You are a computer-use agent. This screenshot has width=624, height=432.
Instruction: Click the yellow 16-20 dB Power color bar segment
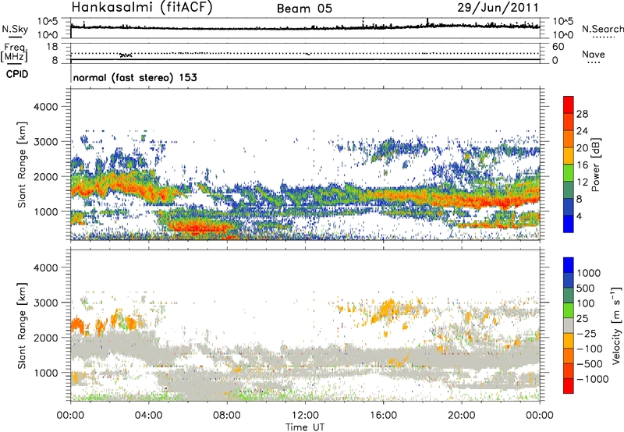point(569,156)
